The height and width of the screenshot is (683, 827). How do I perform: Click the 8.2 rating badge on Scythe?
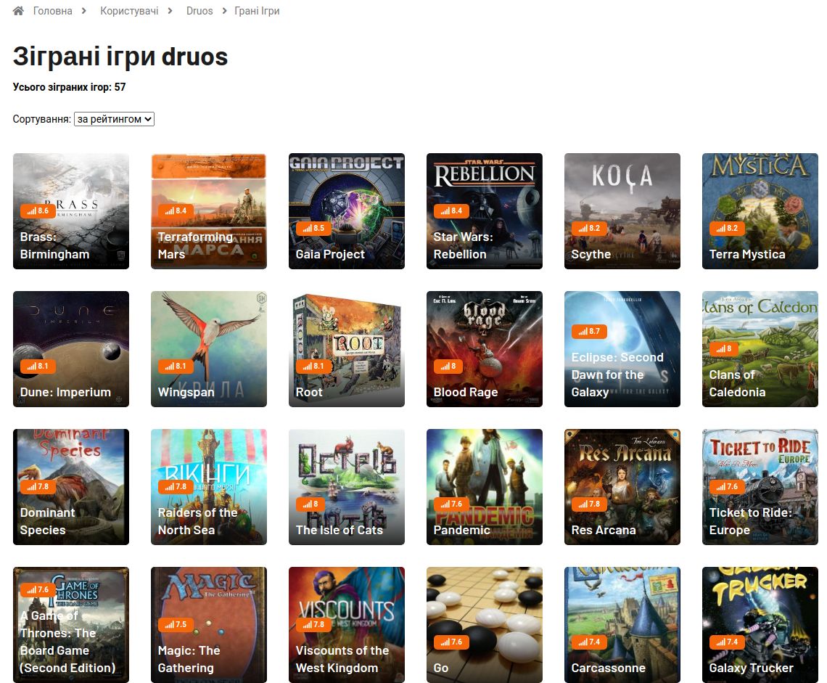[x=588, y=228]
